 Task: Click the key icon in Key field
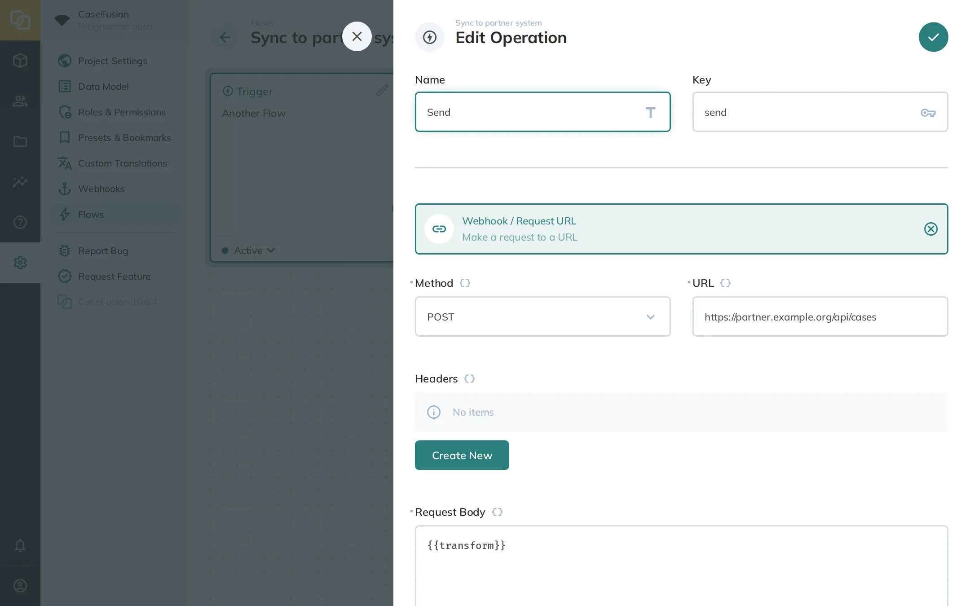click(928, 112)
